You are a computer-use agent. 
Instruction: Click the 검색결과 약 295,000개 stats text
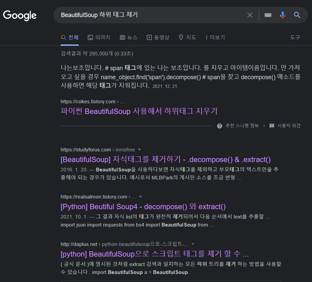[x=97, y=53]
